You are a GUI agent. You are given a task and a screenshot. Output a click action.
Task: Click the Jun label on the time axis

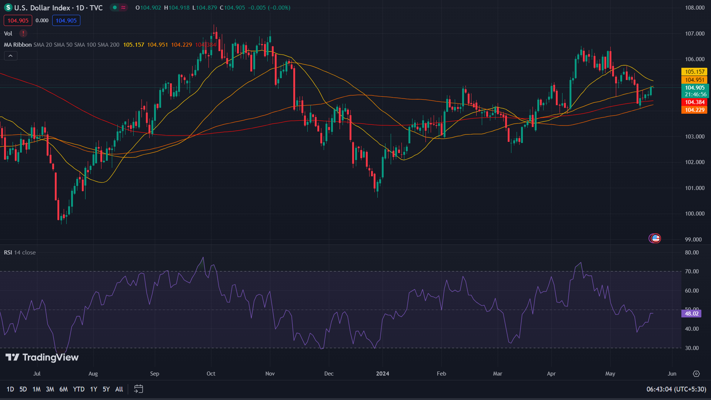[672, 374]
